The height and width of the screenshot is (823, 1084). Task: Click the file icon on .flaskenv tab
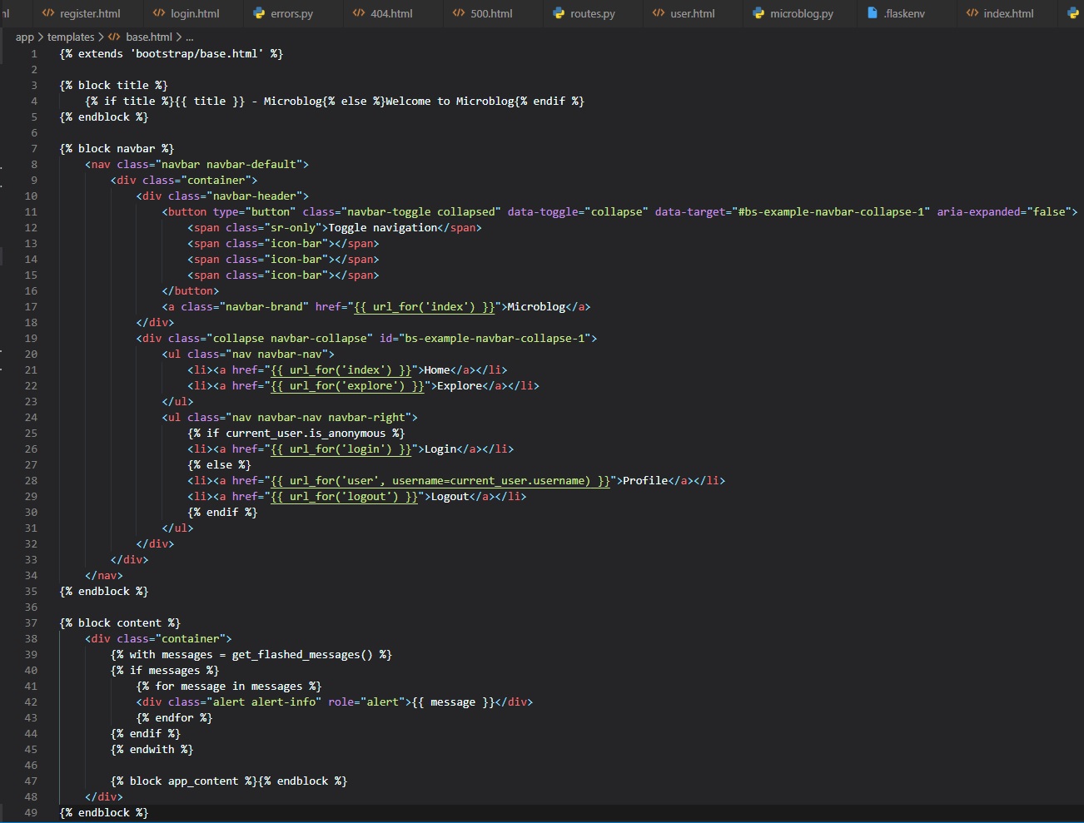(872, 13)
